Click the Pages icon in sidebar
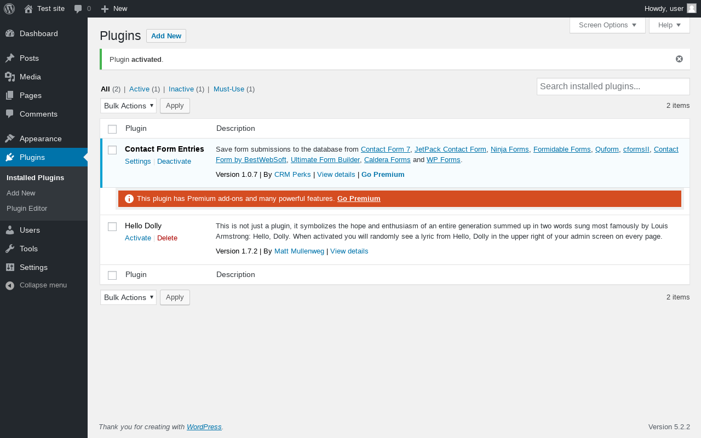701x438 pixels. pos(10,95)
